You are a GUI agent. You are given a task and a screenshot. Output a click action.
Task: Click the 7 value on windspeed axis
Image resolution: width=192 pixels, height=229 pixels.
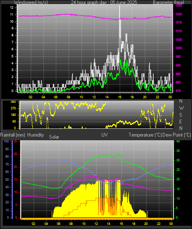12,42
